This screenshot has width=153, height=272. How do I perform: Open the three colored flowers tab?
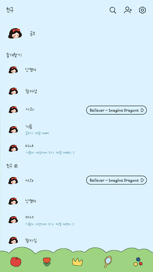pos(138,261)
